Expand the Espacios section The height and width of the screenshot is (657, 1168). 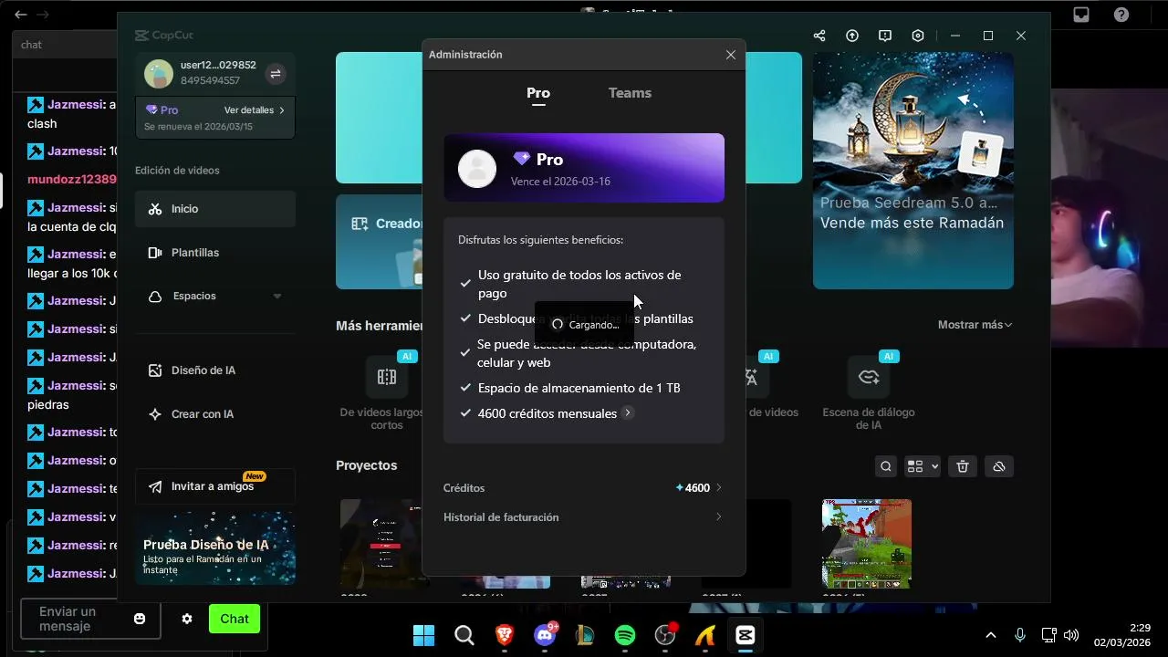tap(277, 297)
